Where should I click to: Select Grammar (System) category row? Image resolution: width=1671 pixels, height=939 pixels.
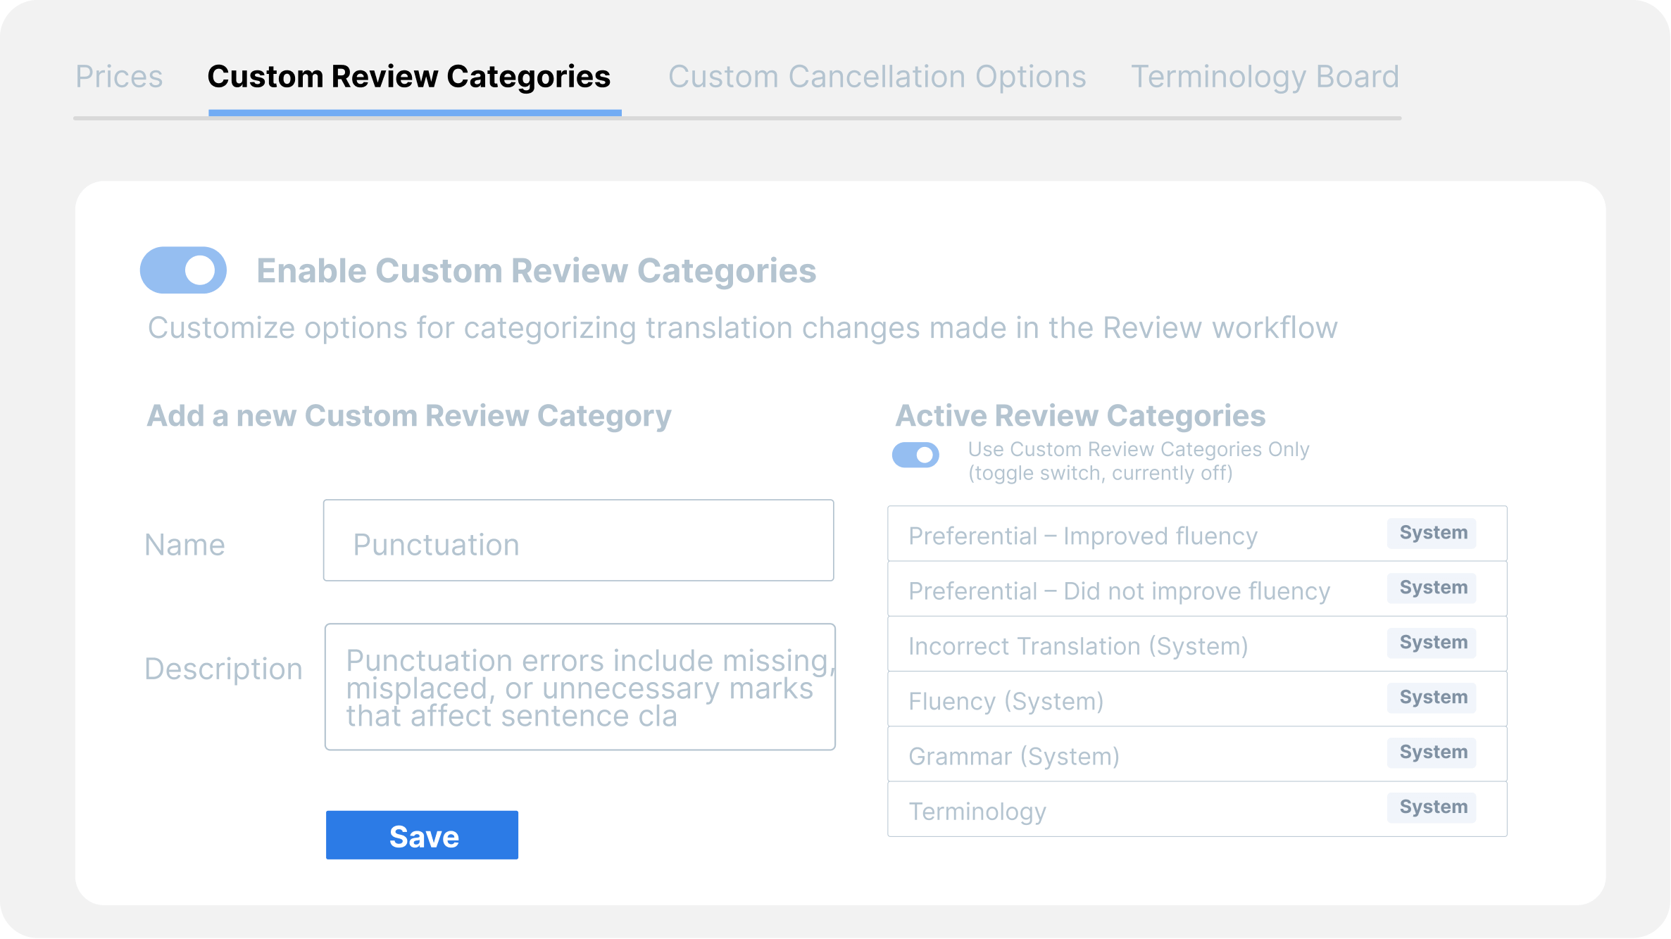1013,755
